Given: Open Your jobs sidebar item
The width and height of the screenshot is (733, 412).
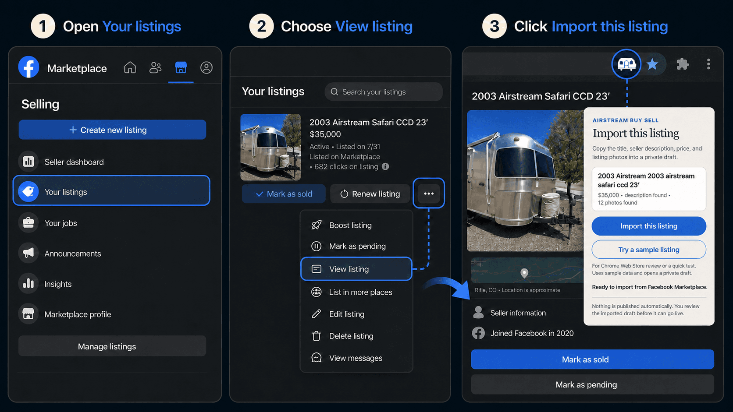Looking at the screenshot, I should 112,223.
